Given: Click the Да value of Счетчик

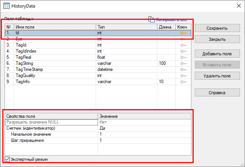Looking at the screenshot, I should 145,128.
